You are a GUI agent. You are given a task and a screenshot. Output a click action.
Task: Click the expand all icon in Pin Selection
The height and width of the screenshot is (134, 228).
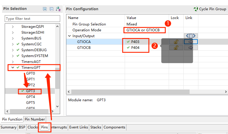pyautogui.click(x=45, y=9)
